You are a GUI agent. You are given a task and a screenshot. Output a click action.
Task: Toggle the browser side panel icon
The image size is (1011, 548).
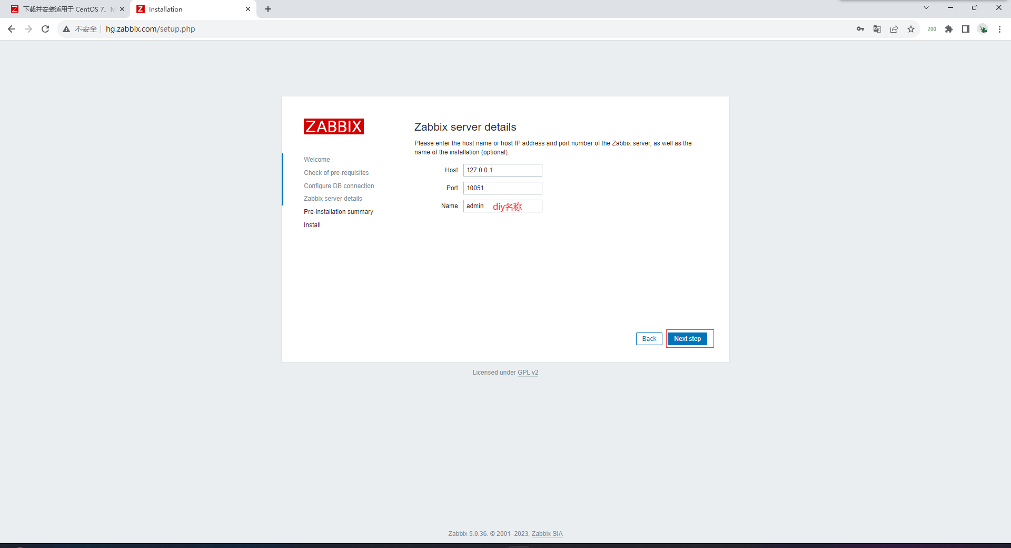click(966, 29)
